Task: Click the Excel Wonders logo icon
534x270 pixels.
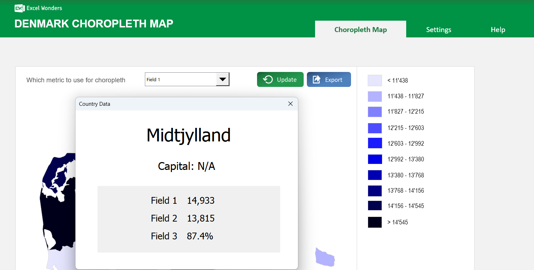Action: point(19,8)
